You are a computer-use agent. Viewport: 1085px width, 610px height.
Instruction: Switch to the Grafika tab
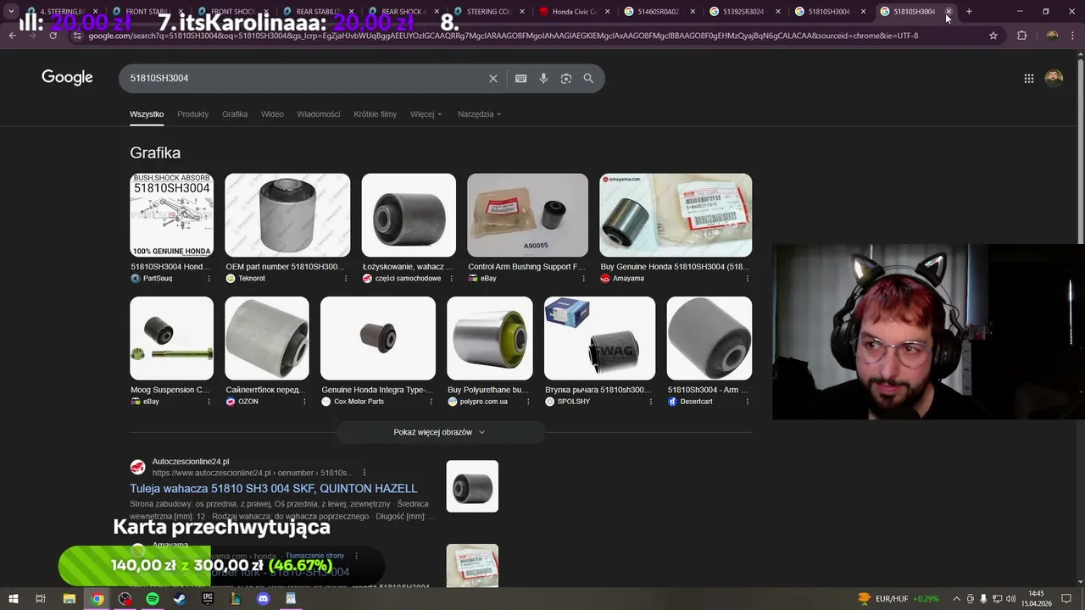tap(235, 114)
